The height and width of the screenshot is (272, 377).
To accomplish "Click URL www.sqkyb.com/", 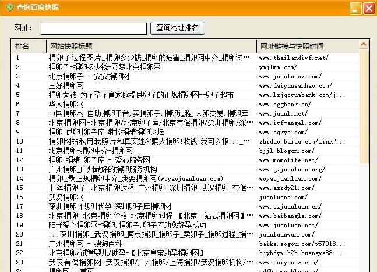I will click(283, 133).
